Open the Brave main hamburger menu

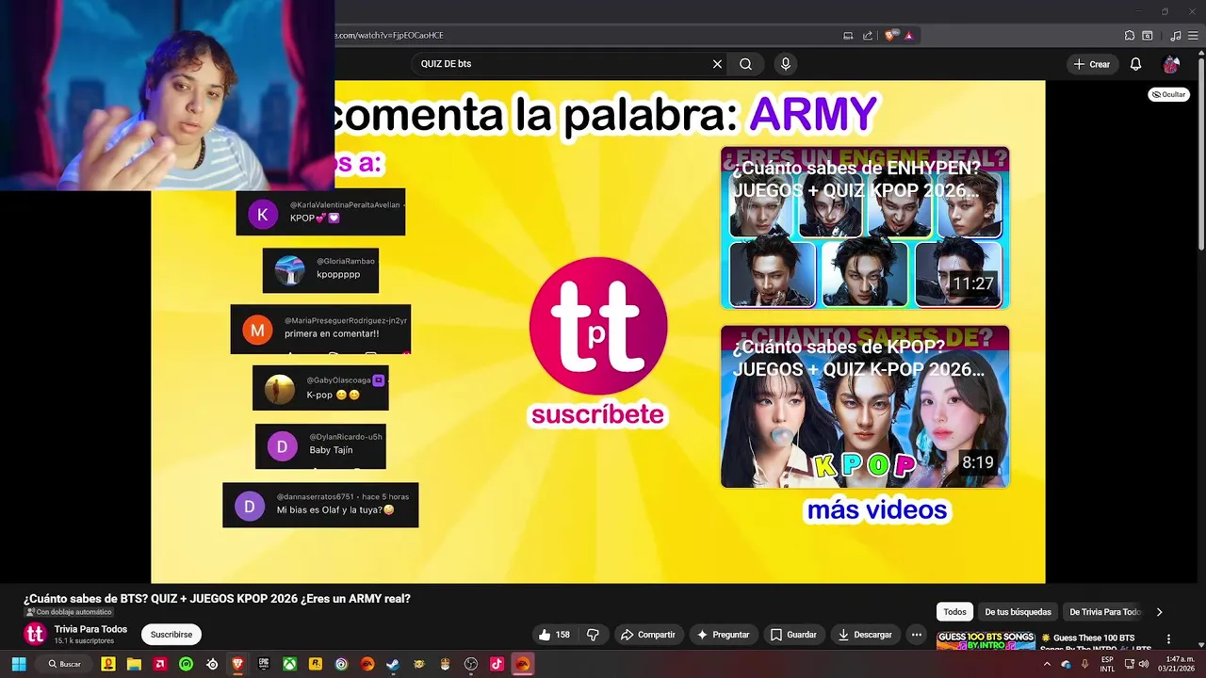(1192, 36)
